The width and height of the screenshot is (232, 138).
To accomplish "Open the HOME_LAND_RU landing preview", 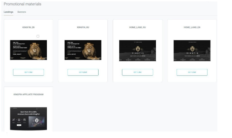I will (x=137, y=50).
